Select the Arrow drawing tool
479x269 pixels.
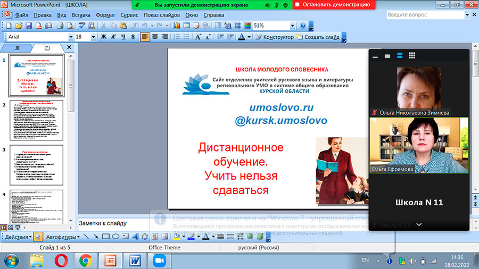pyautogui.click(x=96, y=237)
